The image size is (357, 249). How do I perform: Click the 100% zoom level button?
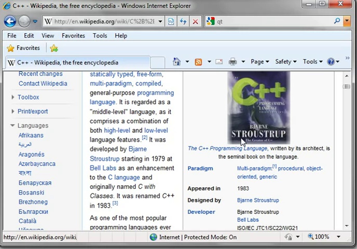(319, 237)
